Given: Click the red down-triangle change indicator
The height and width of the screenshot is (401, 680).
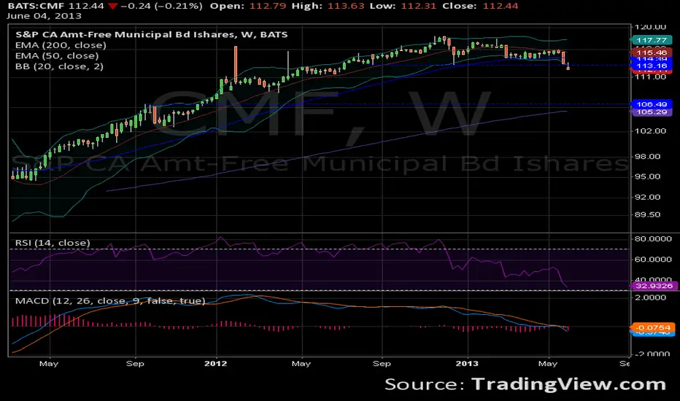Looking at the screenshot, I should tap(113, 6).
